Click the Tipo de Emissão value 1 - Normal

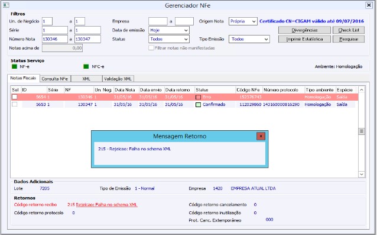click(145, 188)
